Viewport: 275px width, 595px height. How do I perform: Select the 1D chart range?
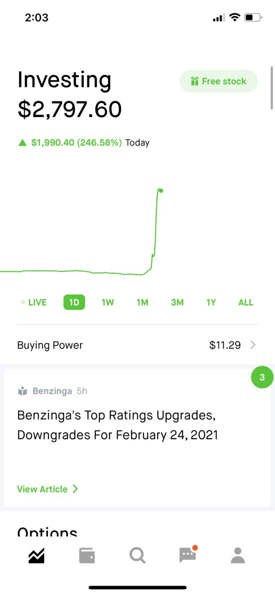pos(74,302)
